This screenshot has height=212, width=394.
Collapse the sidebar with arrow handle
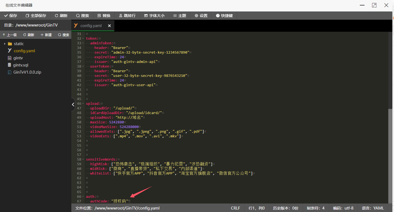pyautogui.click(x=73, y=104)
